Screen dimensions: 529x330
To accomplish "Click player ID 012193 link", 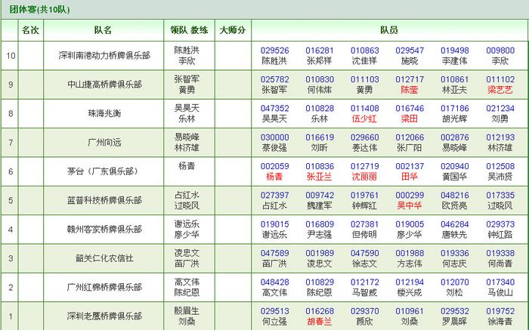I will coord(500,137).
